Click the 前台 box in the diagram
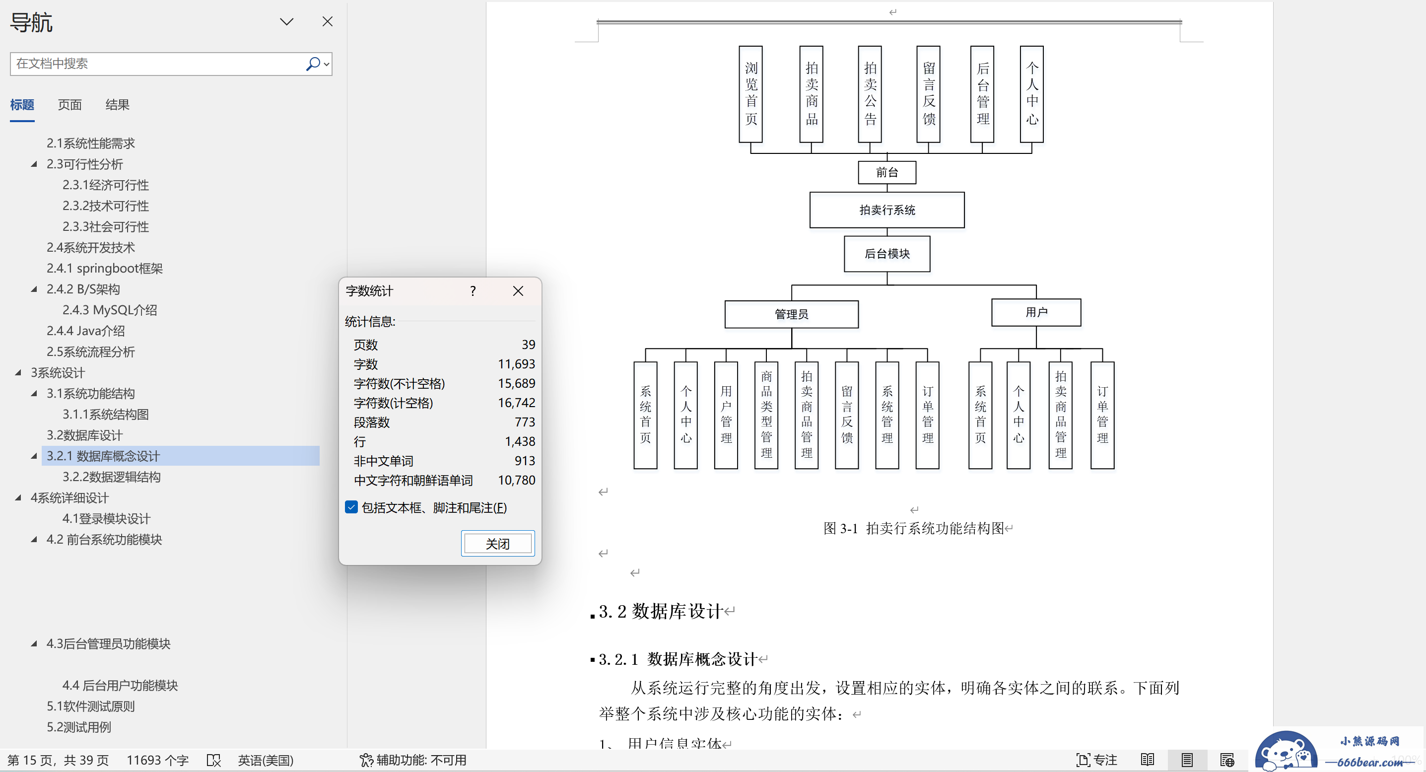Screen dimensions: 1426x772 click(887, 172)
